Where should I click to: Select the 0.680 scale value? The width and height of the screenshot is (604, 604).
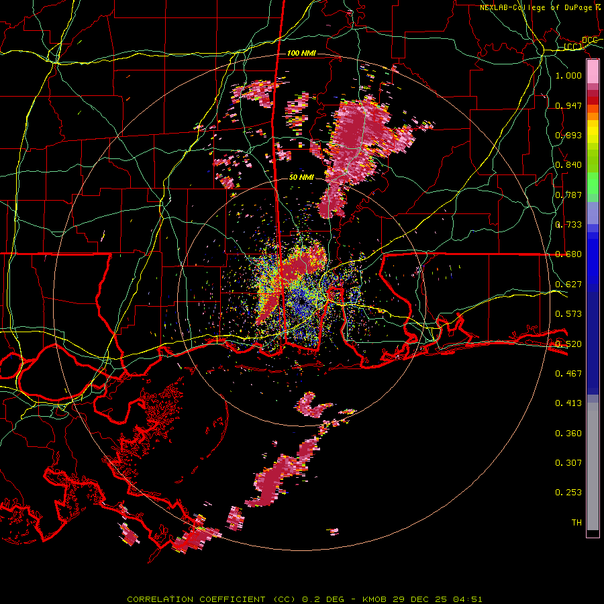[x=568, y=254]
